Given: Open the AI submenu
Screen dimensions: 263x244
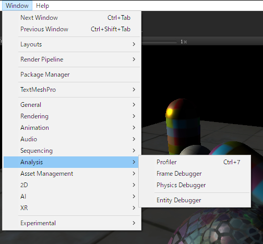Looking at the screenshot, I should tap(71, 197).
